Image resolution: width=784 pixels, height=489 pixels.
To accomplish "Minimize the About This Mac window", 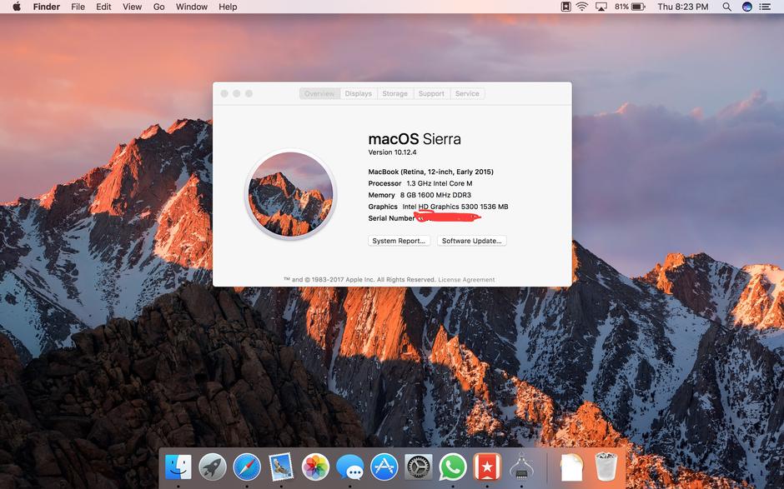I will click(x=237, y=93).
